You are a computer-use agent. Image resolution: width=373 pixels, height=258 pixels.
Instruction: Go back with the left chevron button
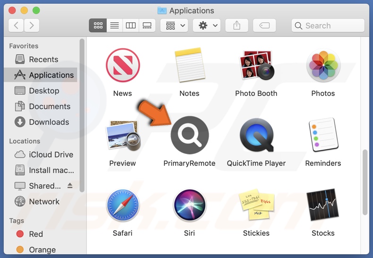(16, 25)
